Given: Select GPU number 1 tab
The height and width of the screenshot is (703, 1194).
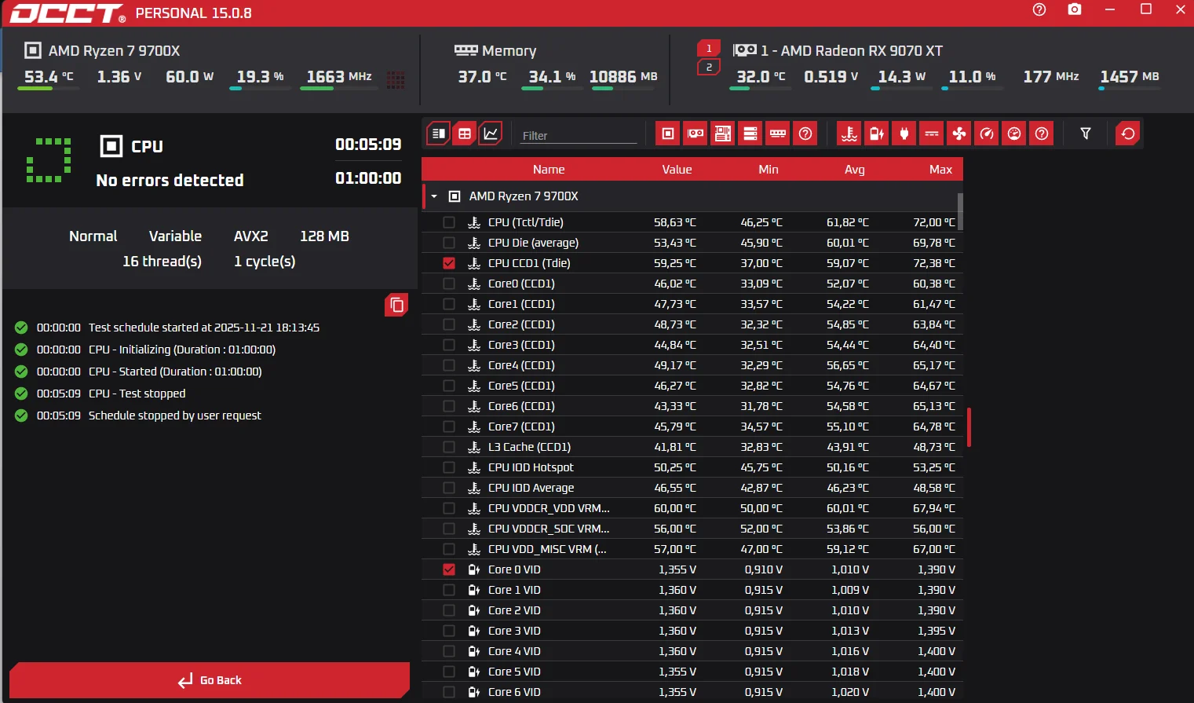Looking at the screenshot, I should (709, 49).
